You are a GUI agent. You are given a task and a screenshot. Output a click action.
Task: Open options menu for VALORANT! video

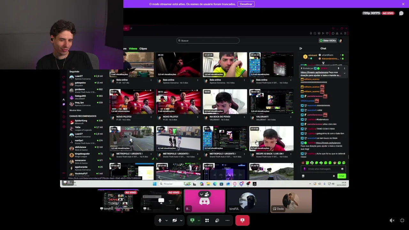coord(291,117)
